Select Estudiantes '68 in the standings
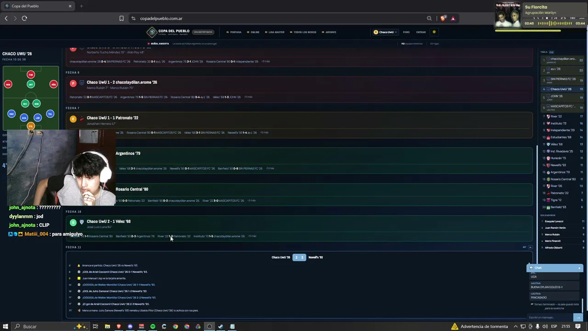This screenshot has height=331, width=588. point(562,137)
